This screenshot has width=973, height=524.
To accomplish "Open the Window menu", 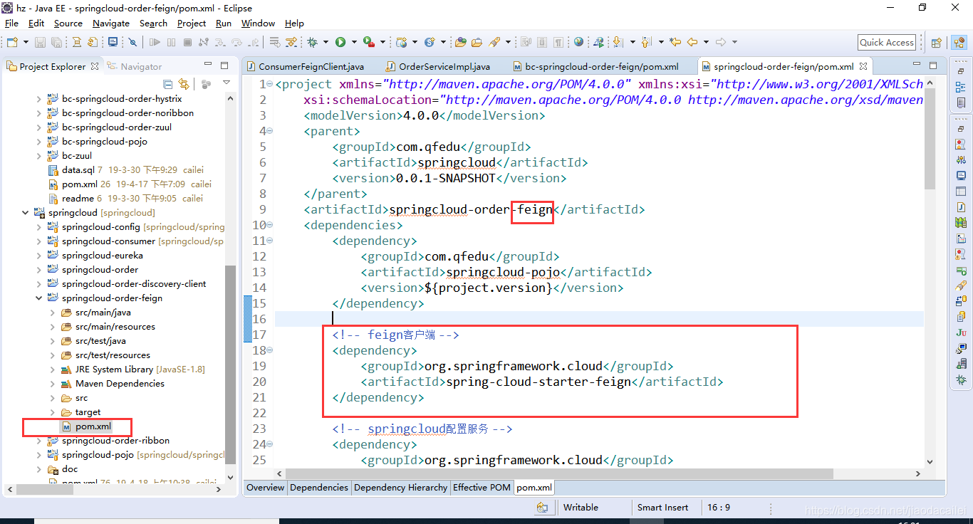I will [x=258, y=23].
